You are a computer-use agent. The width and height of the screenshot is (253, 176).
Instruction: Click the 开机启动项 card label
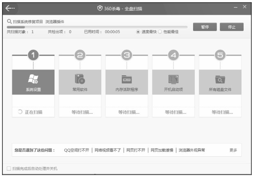(173, 90)
